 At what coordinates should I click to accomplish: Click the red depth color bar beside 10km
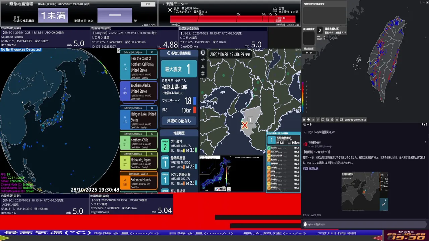(194, 110)
